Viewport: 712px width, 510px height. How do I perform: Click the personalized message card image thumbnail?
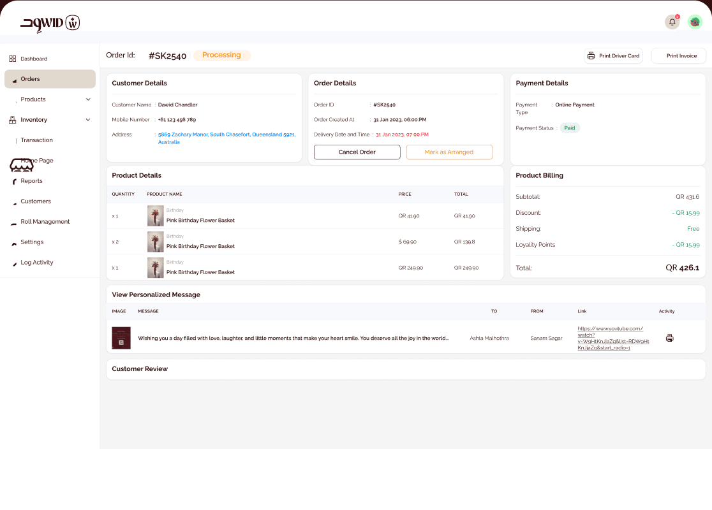[x=121, y=338]
